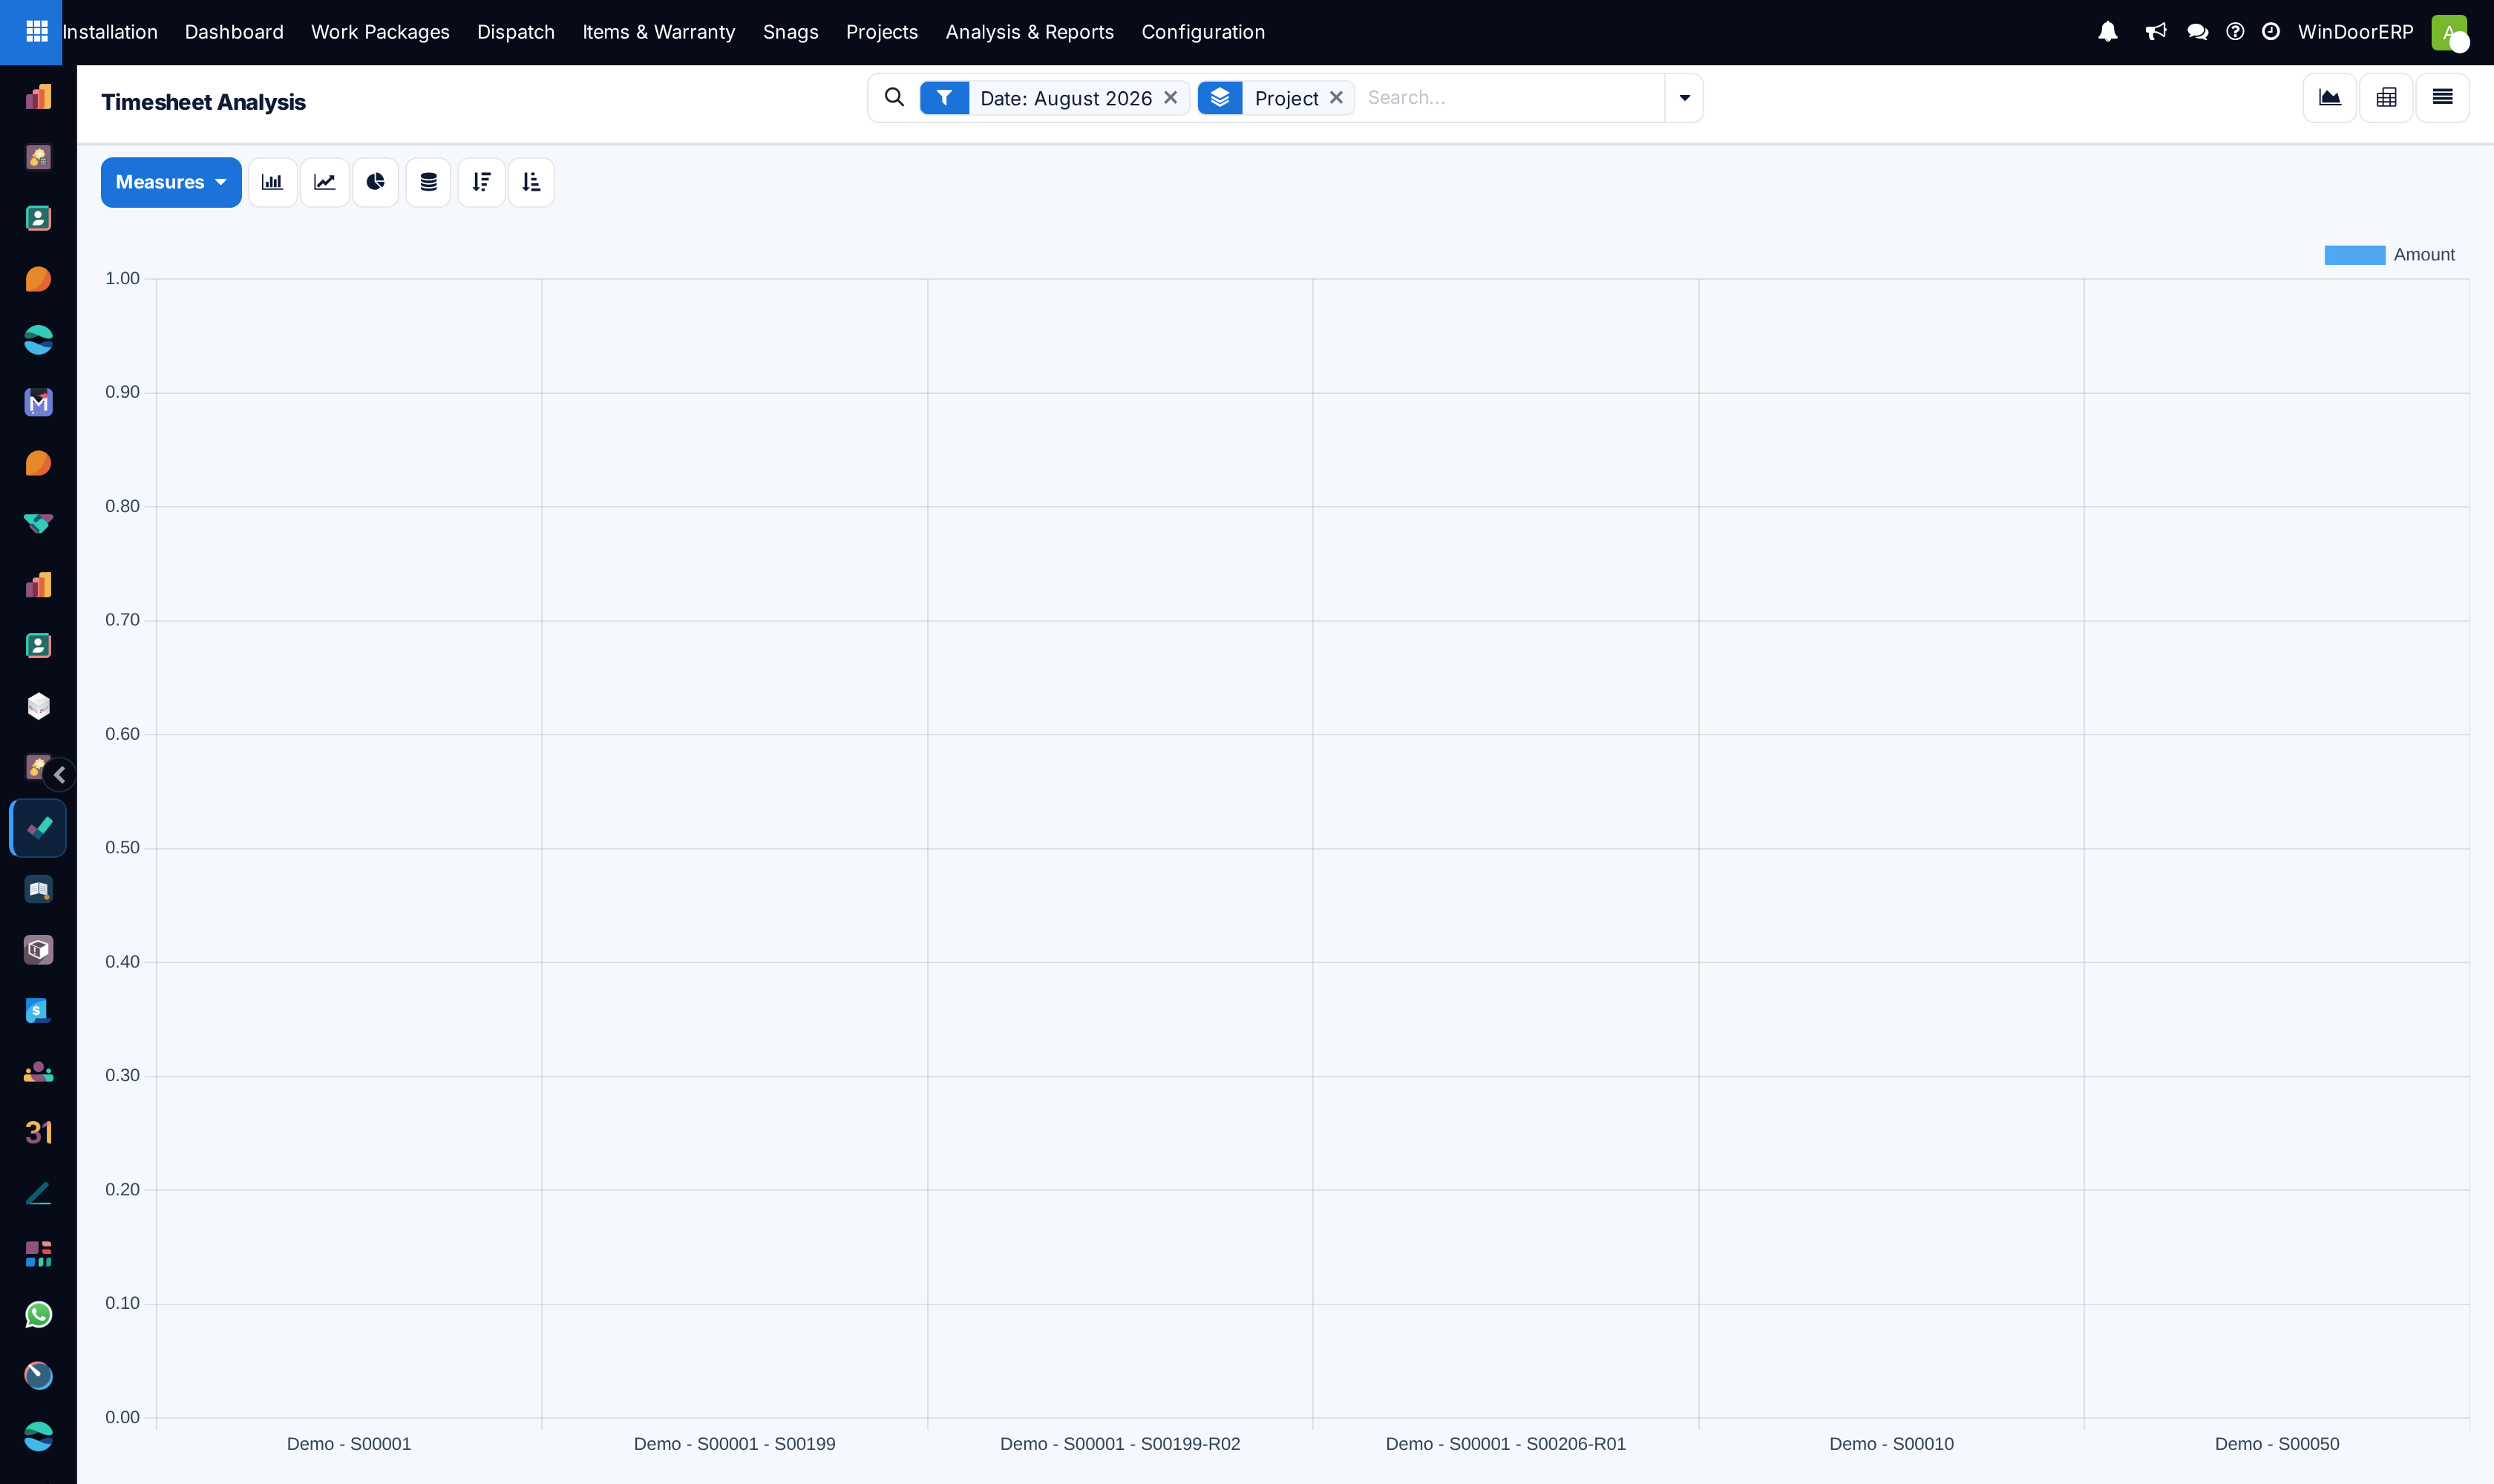The image size is (2494, 1484).
Task: Open the Analysis & Reports menu
Action: coord(1030,32)
